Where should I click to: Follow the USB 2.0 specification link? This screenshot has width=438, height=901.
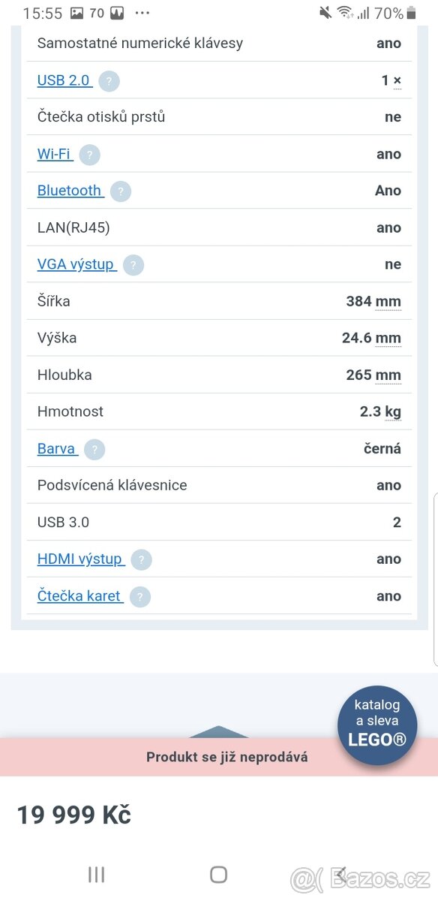(64, 80)
